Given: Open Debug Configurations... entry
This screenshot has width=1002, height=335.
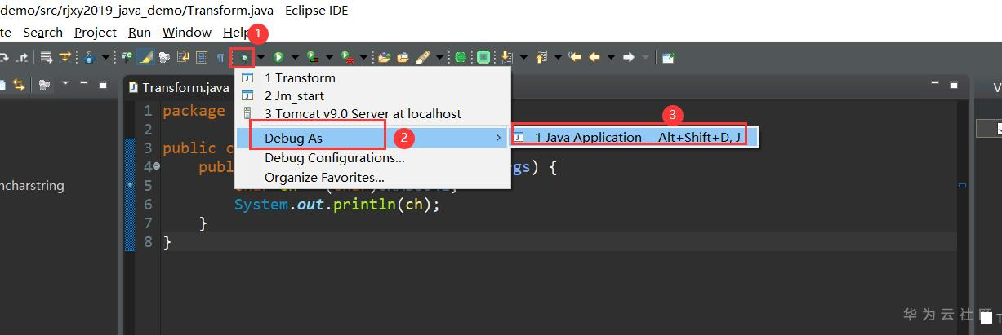Looking at the screenshot, I should [372, 157].
